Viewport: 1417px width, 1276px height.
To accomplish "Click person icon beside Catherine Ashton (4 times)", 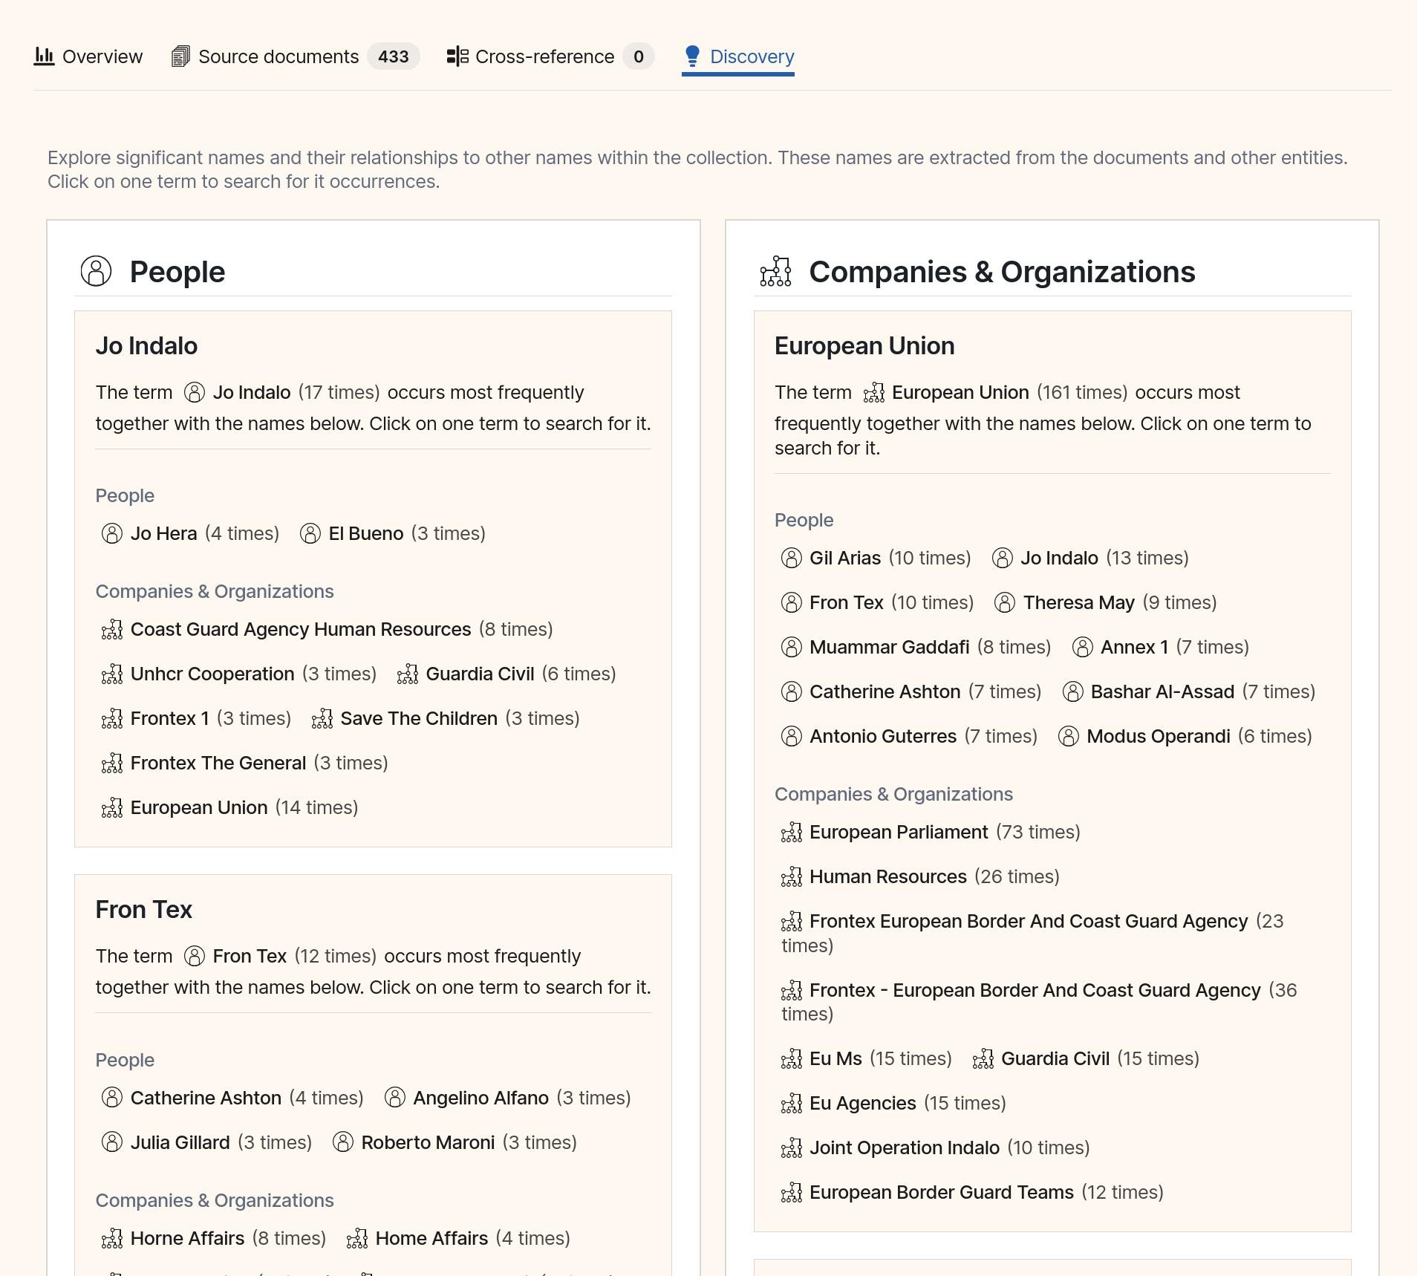I will [x=112, y=1098].
